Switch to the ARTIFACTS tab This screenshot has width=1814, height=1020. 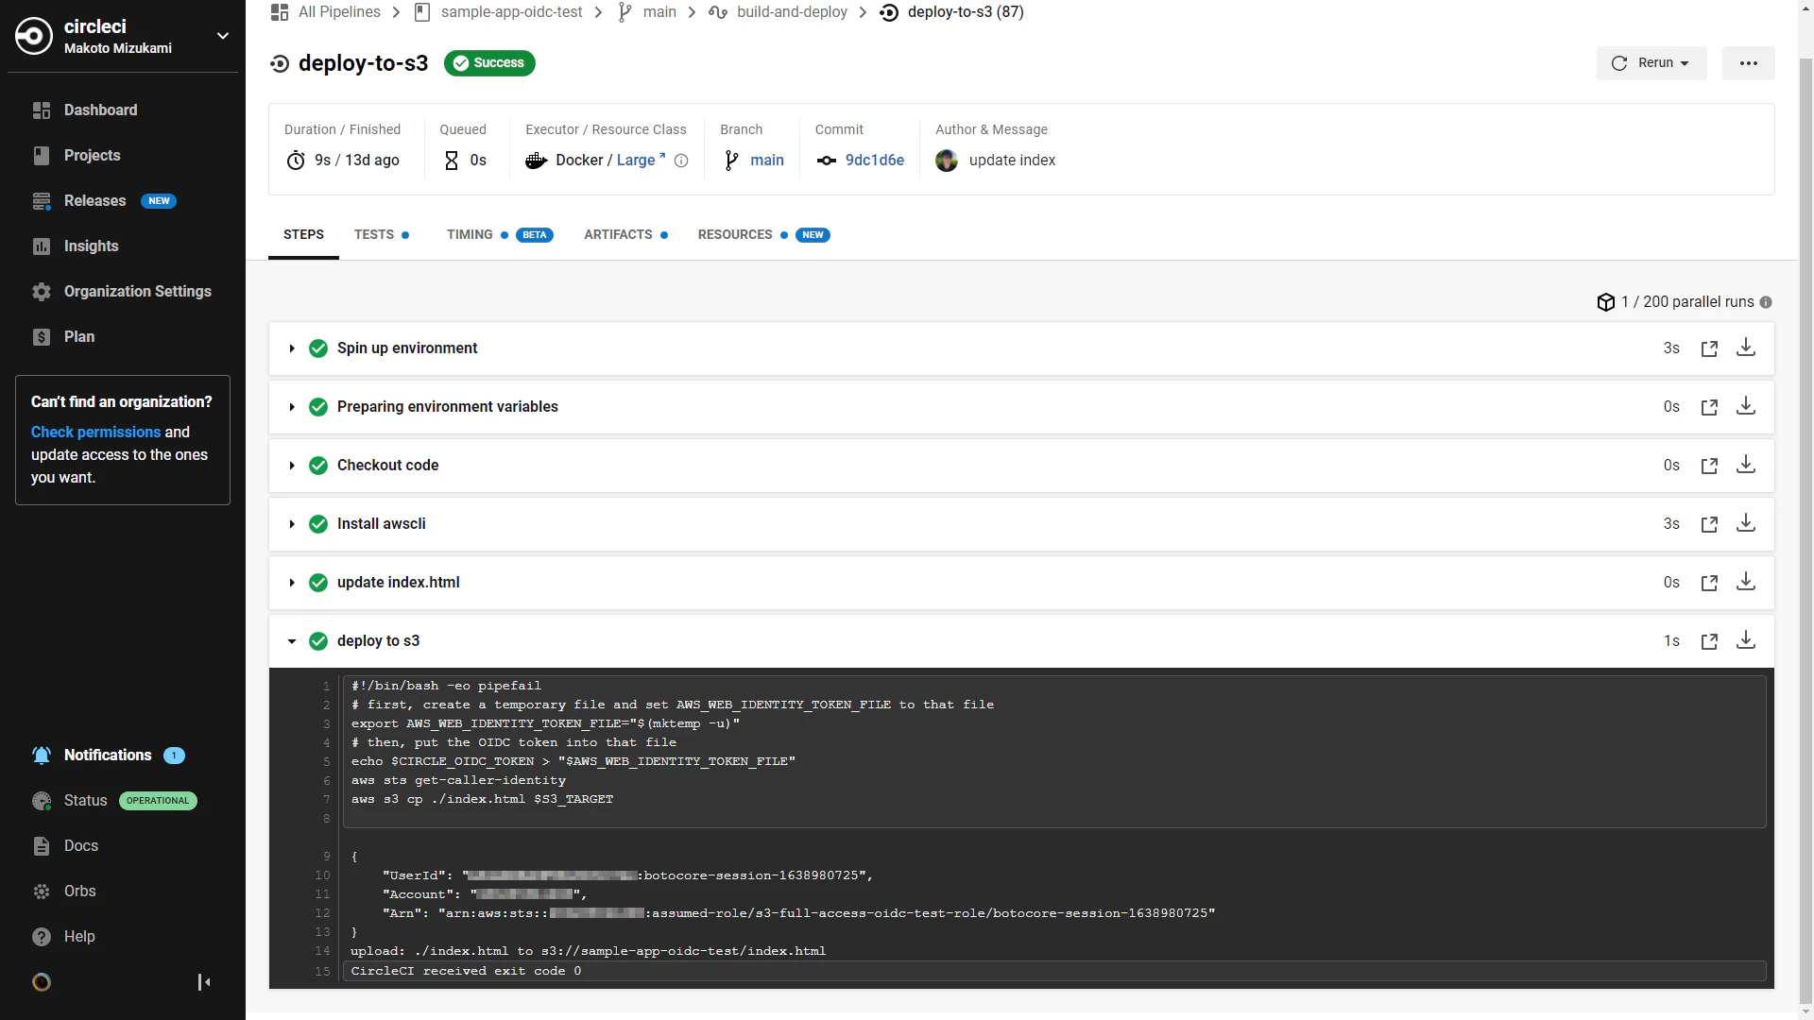(x=625, y=234)
